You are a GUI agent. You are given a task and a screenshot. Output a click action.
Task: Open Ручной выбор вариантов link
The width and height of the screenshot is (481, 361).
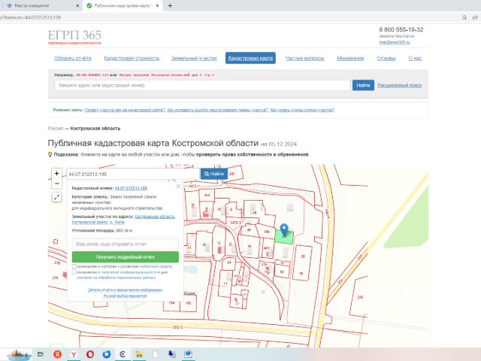click(125, 296)
